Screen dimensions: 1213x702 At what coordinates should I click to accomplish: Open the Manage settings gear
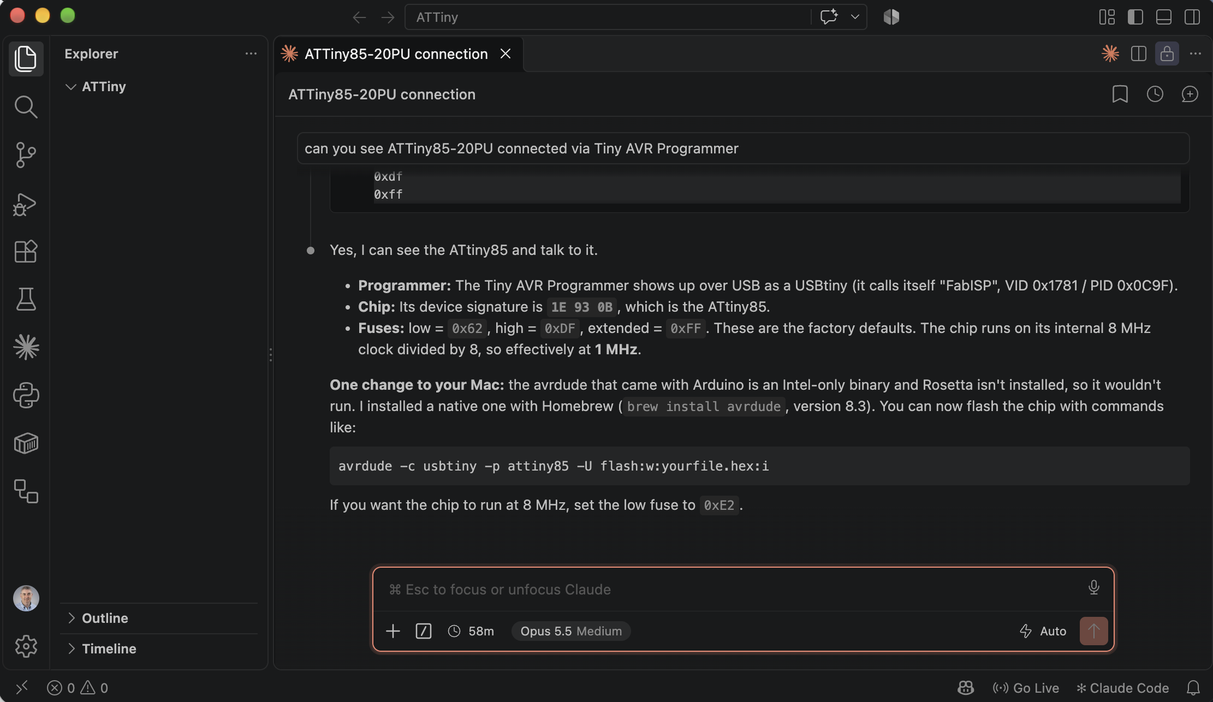point(26,646)
